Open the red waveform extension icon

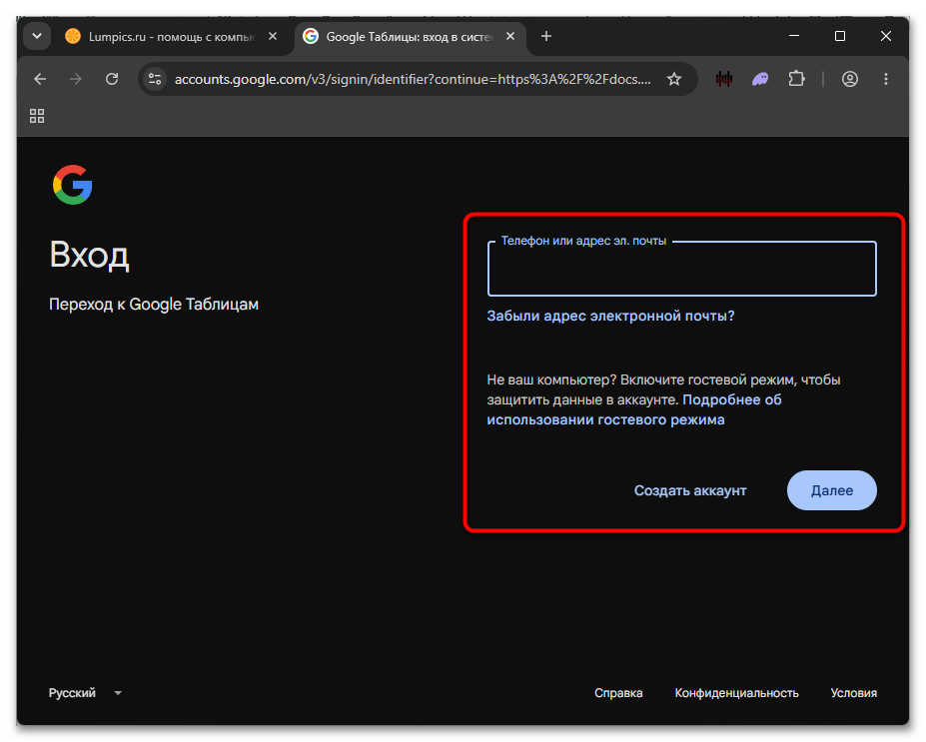[724, 79]
